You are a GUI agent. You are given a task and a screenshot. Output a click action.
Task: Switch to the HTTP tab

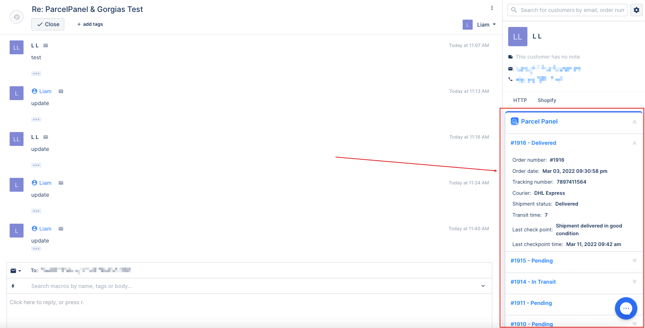(520, 100)
